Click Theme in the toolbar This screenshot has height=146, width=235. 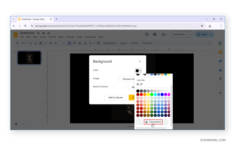(x=135, y=43)
